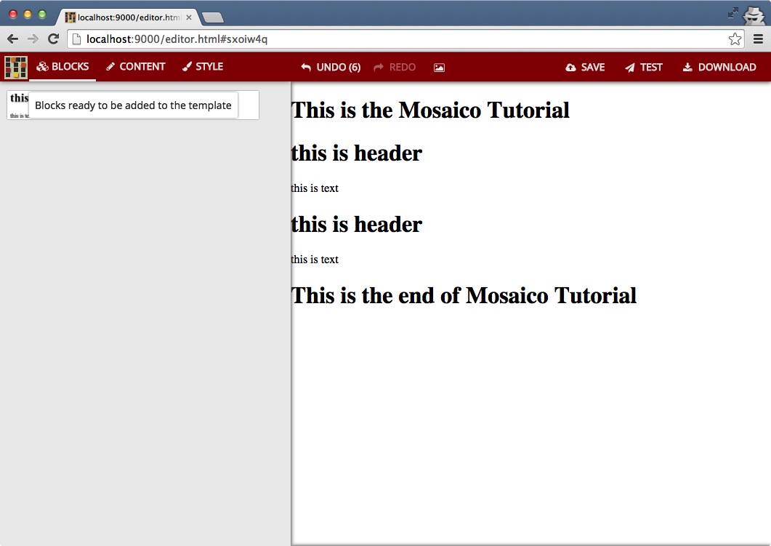Open the image gallery icon
Image resolution: width=771 pixels, height=546 pixels.
(x=439, y=68)
